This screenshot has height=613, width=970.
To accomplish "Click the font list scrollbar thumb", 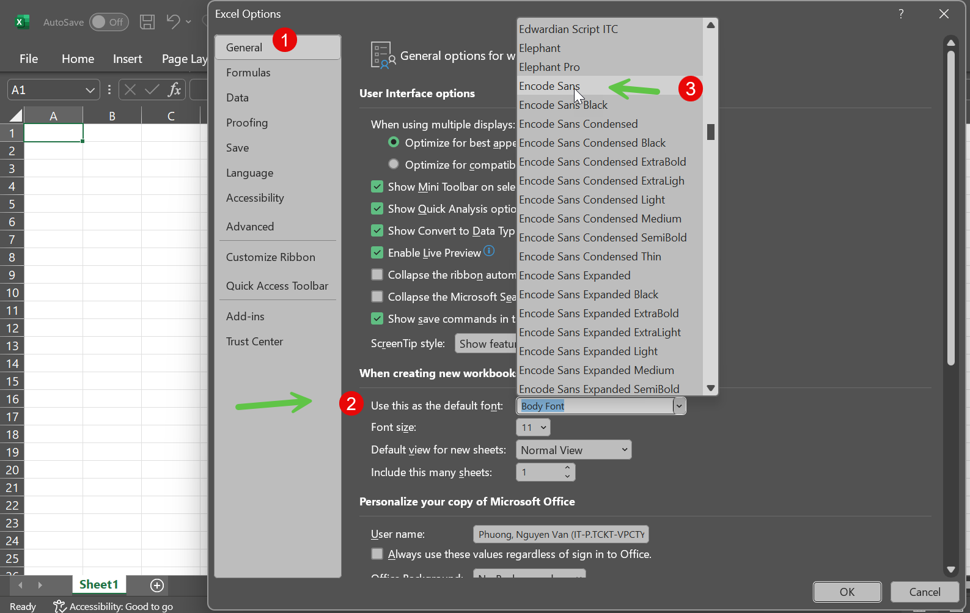I will click(711, 132).
